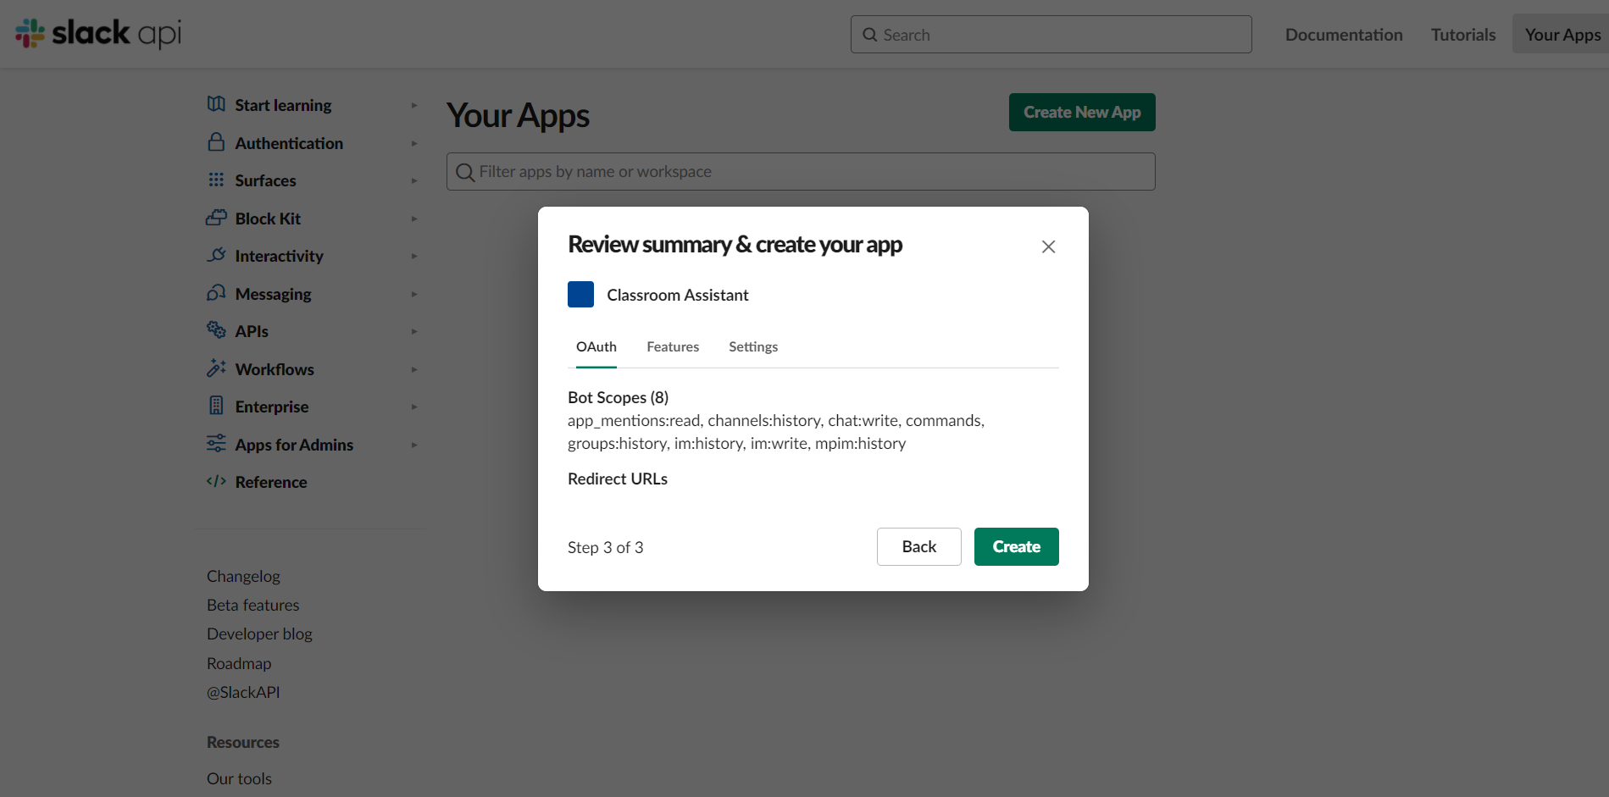Screen dimensions: 1609x797
Task: Click the Reference code brackets icon
Action: coord(216,481)
